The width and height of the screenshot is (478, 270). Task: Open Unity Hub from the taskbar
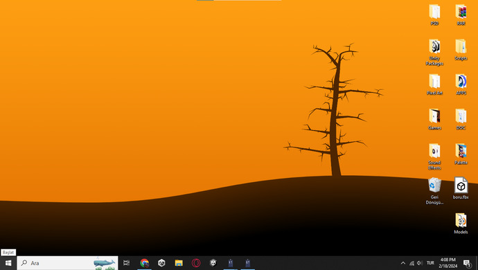[161, 263]
